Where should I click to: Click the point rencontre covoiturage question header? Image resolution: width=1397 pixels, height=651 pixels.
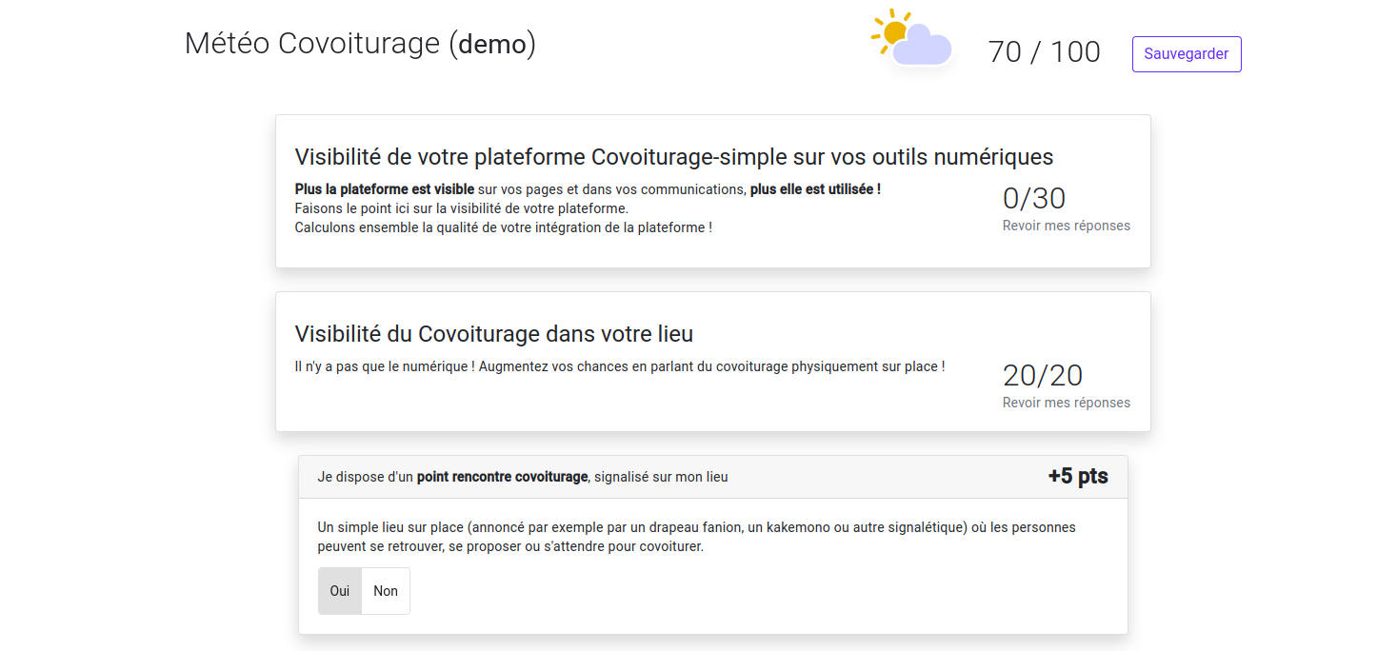point(713,477)
